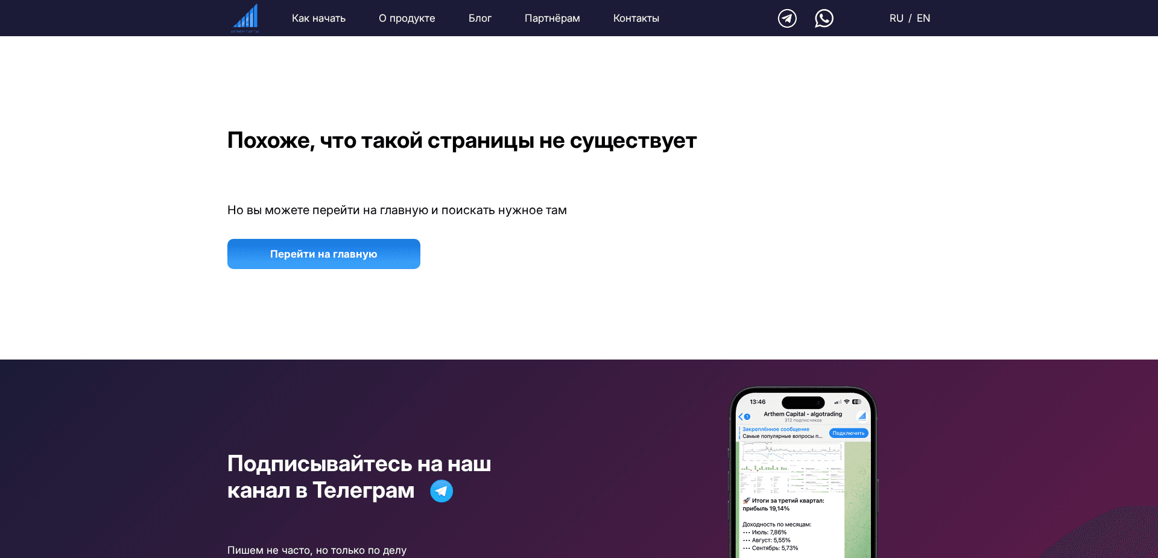
Task: Switch language to EN
Action: (x=923, y=18)
